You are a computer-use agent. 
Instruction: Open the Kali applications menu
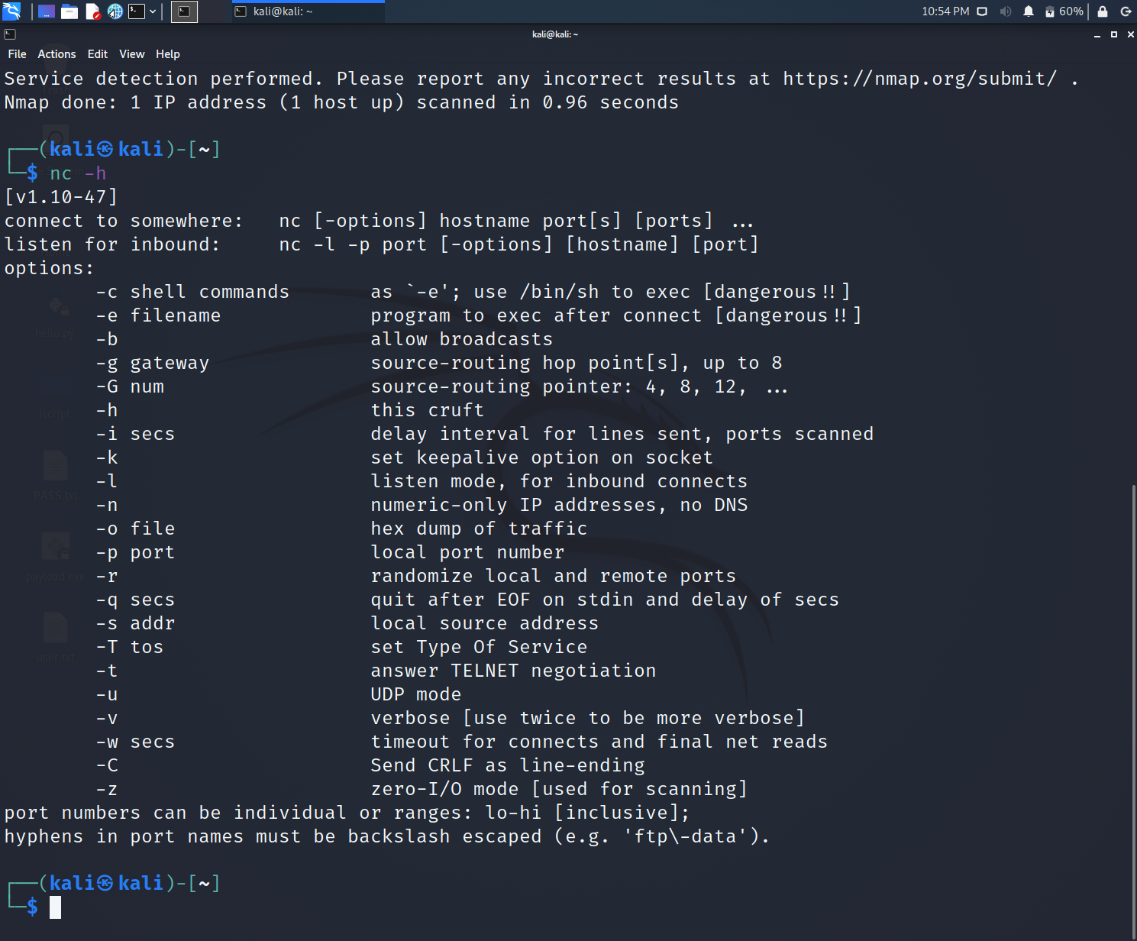coord(11,11)
